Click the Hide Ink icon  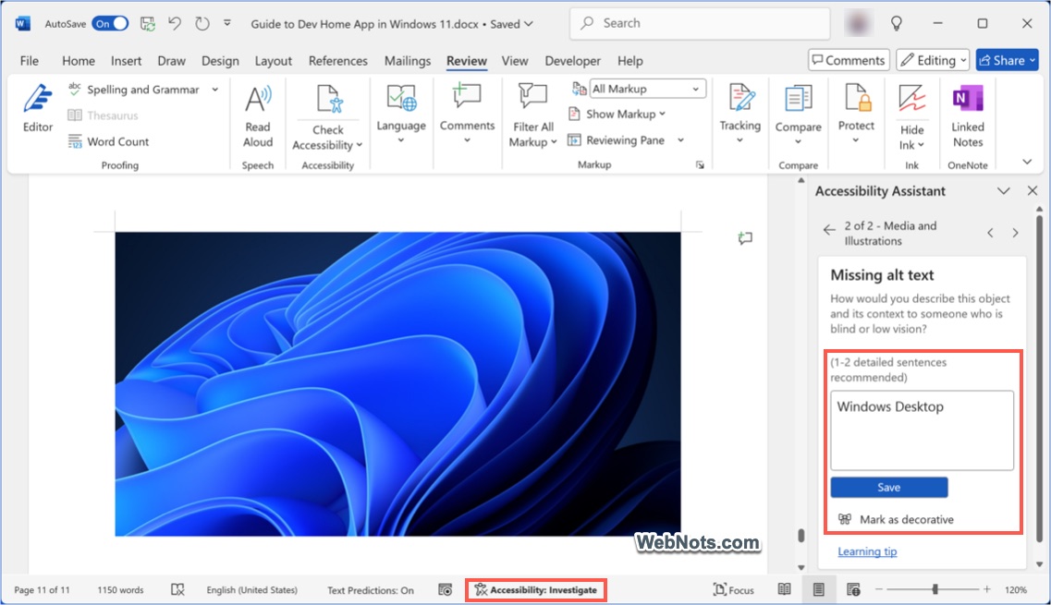[x=911, y=99]
